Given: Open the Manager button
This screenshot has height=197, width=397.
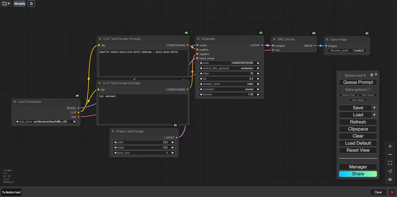Looking at the screenshot, I should pos(358,167).
